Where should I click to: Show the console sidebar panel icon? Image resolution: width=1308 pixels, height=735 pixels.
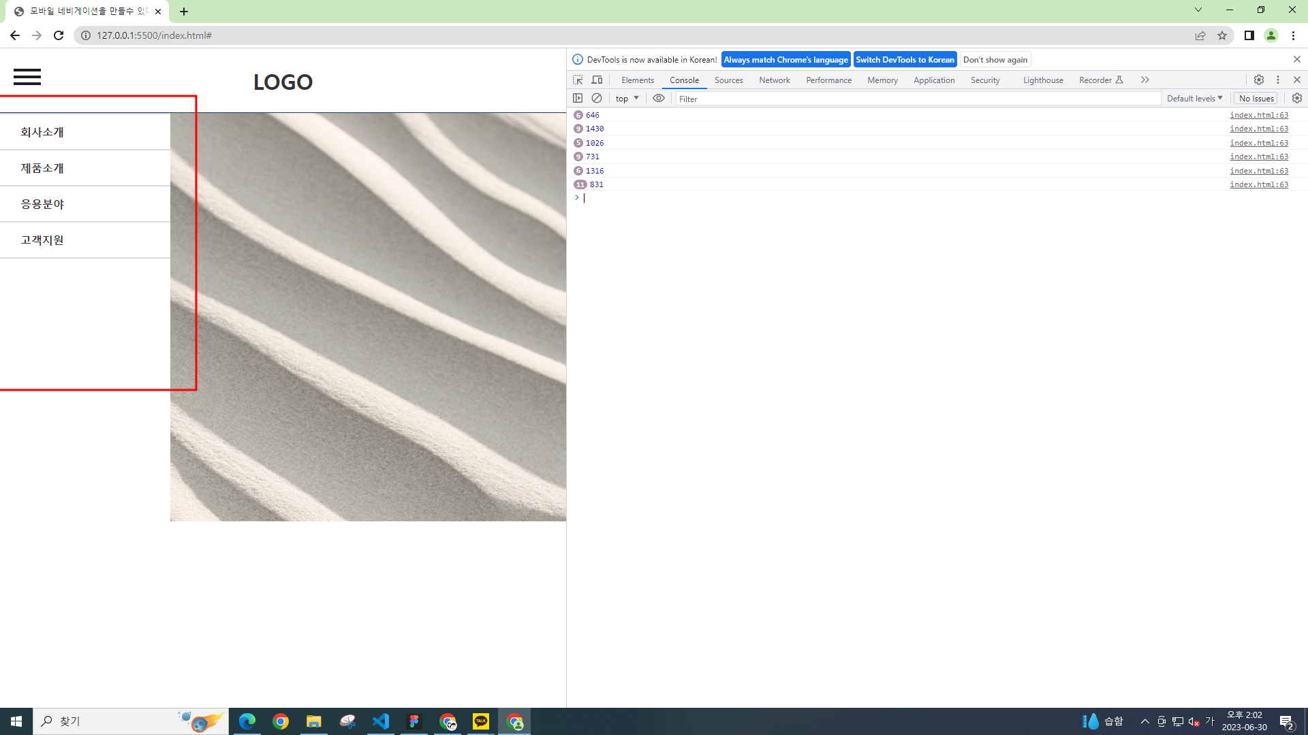(x=578, y=98)
